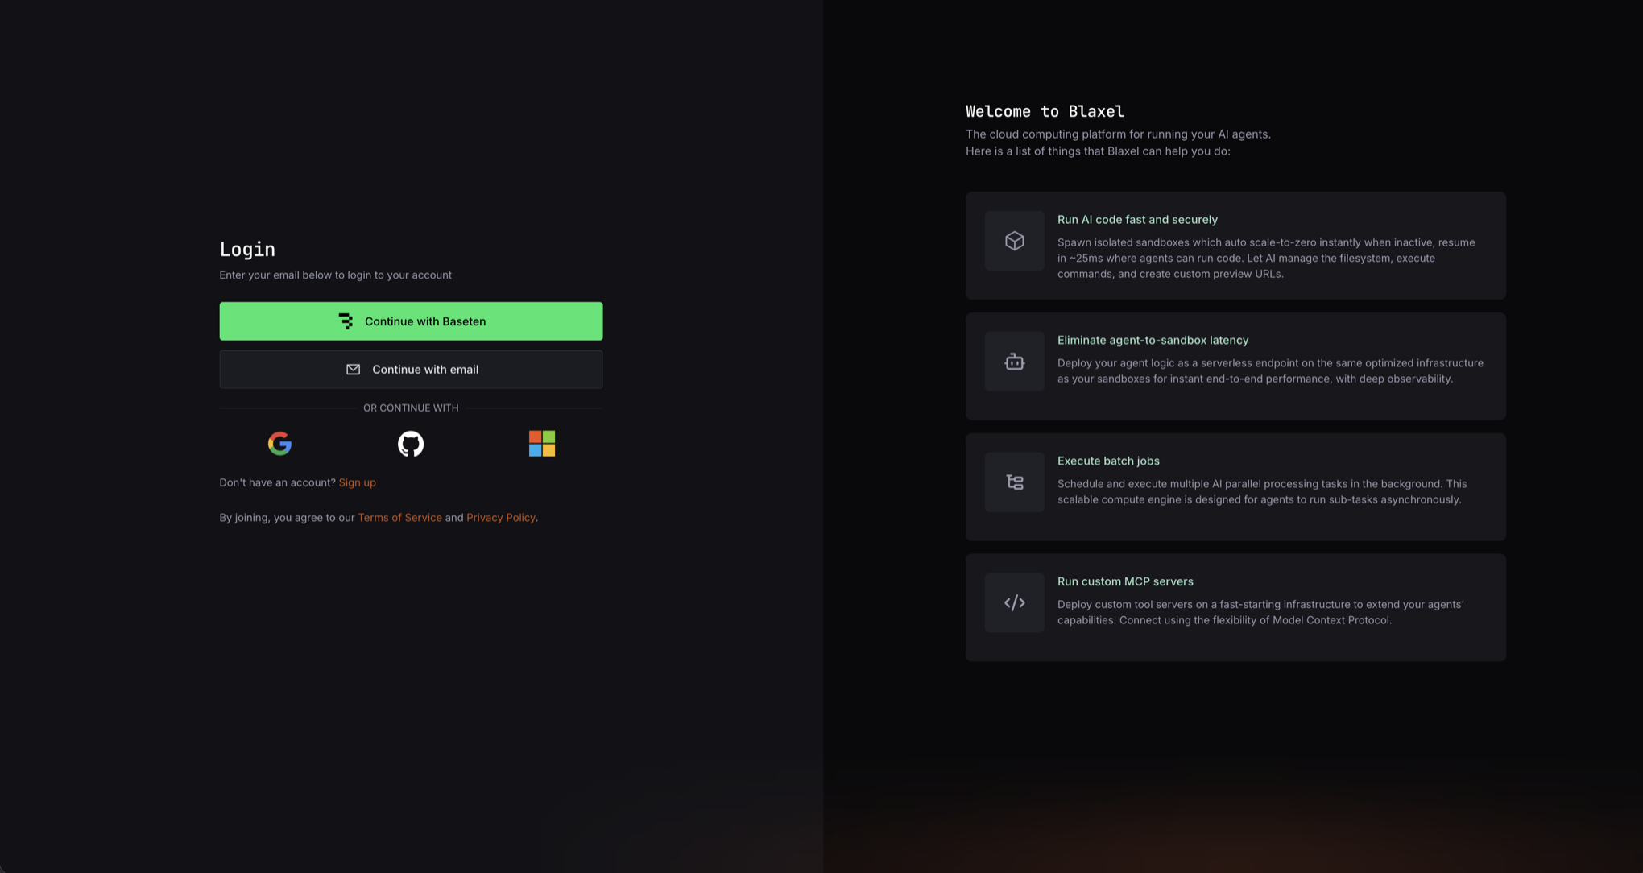This screenshot has width=1643, height=873.
Task: Open the Terms of Service link
Action: pyautogui.click(x=399, y=517)
